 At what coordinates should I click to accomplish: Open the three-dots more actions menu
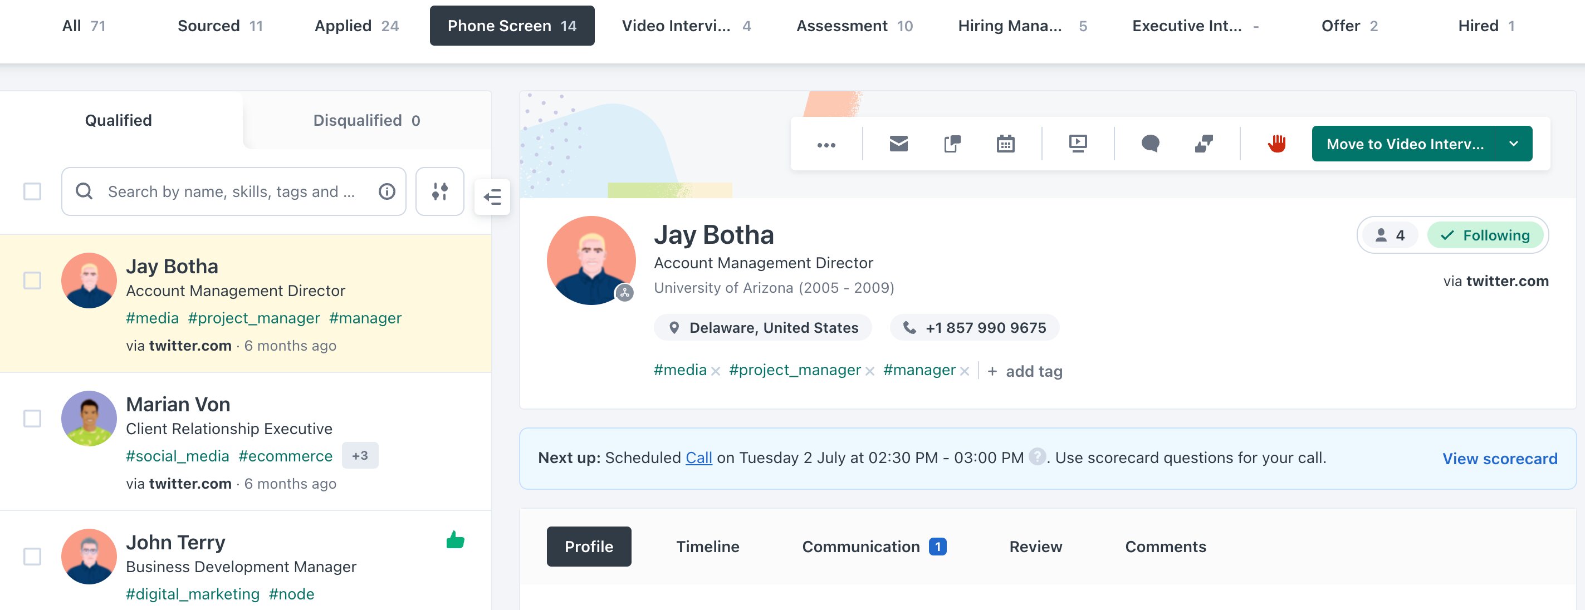click(x=826, y=145)
